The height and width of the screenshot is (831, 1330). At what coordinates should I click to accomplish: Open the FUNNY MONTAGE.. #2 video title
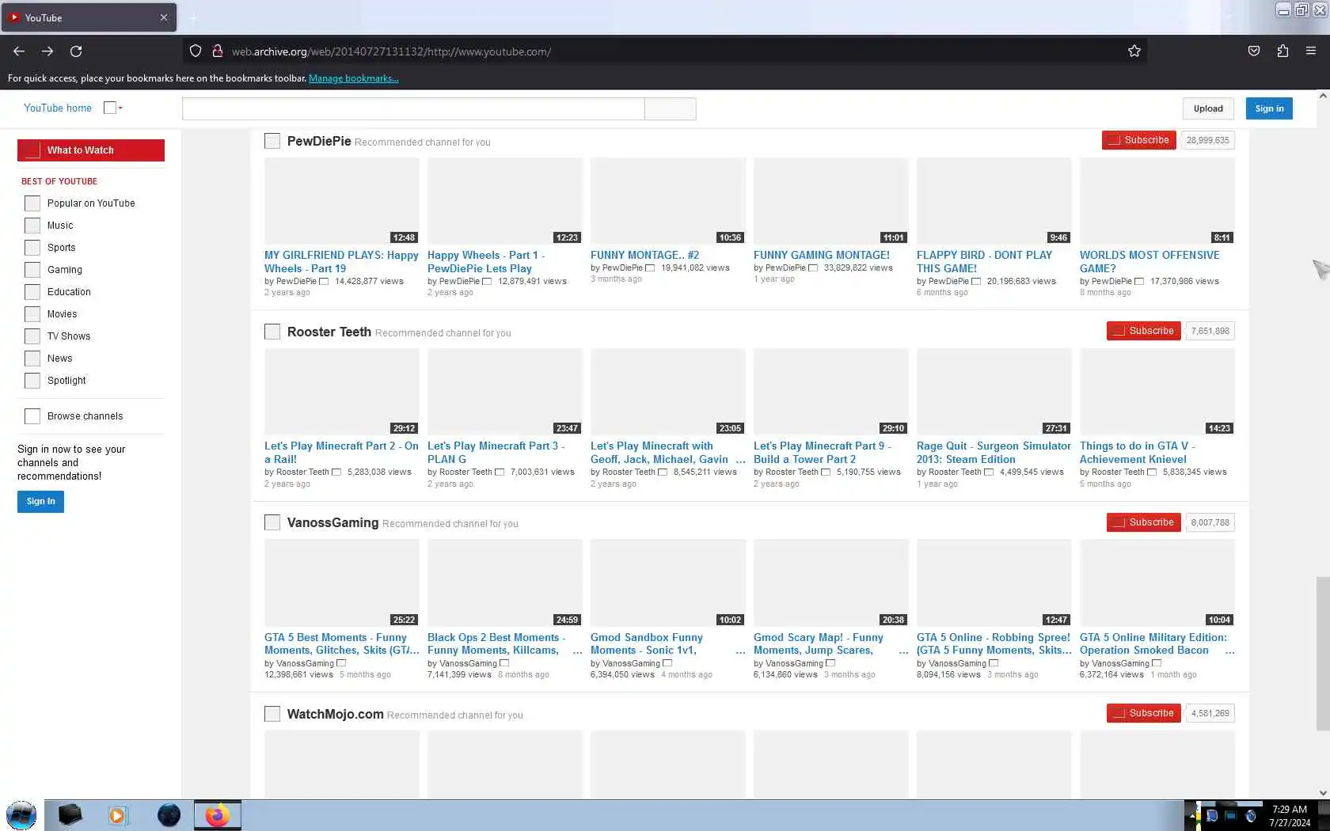[x=644, y=255]
